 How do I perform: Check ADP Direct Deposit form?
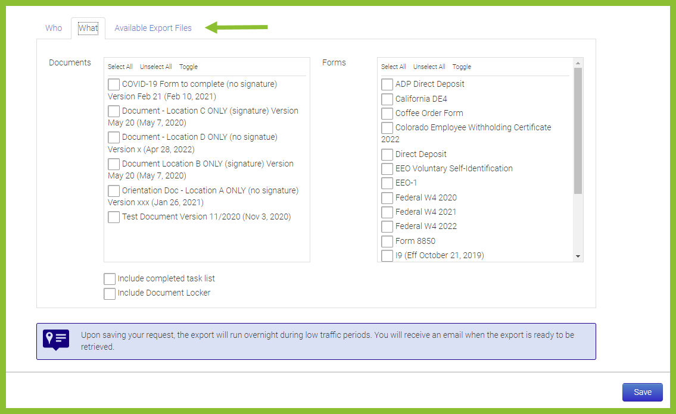387,84
